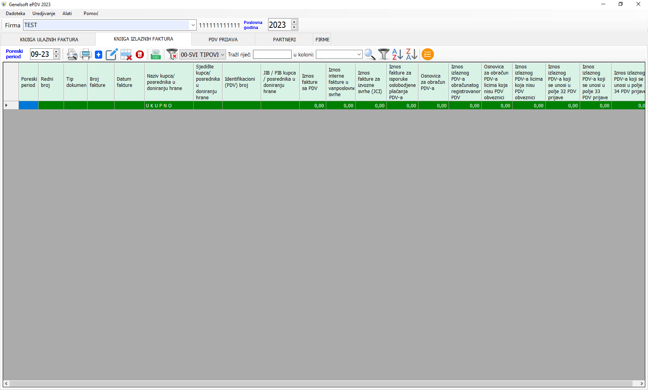Decrease Poreski period value
This screenshot has width=648, height=390.
(56, 57)
